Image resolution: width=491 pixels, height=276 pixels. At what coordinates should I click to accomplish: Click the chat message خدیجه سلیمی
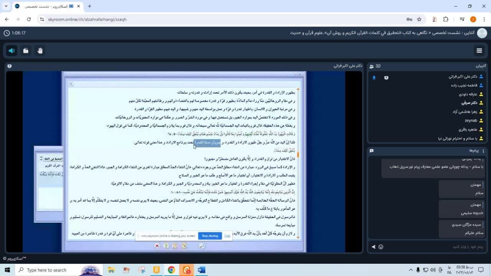(472, 213)
